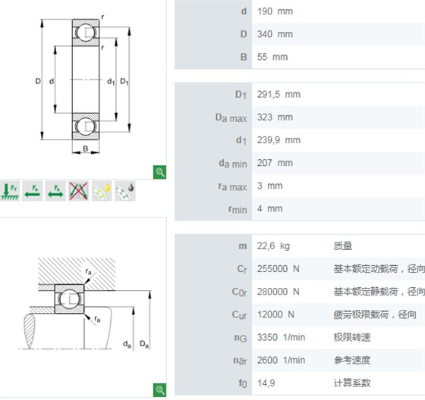
Task: Click the da min parameter label
Action: (x=232, y=164)
